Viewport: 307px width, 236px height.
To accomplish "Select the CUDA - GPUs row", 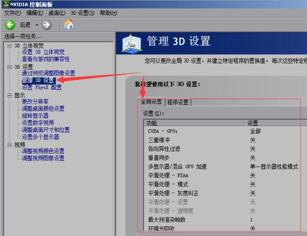I will [225, 131].
